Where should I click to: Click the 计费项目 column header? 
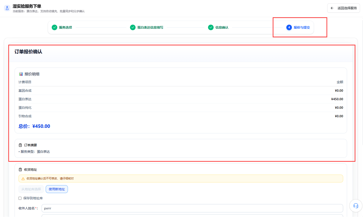pos(25,82)
